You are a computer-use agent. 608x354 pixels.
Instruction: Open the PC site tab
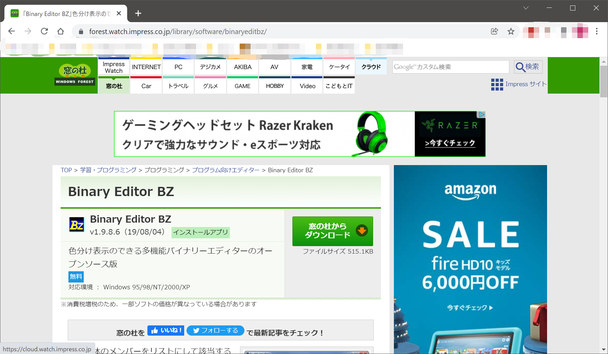click(x=178, y=67)
